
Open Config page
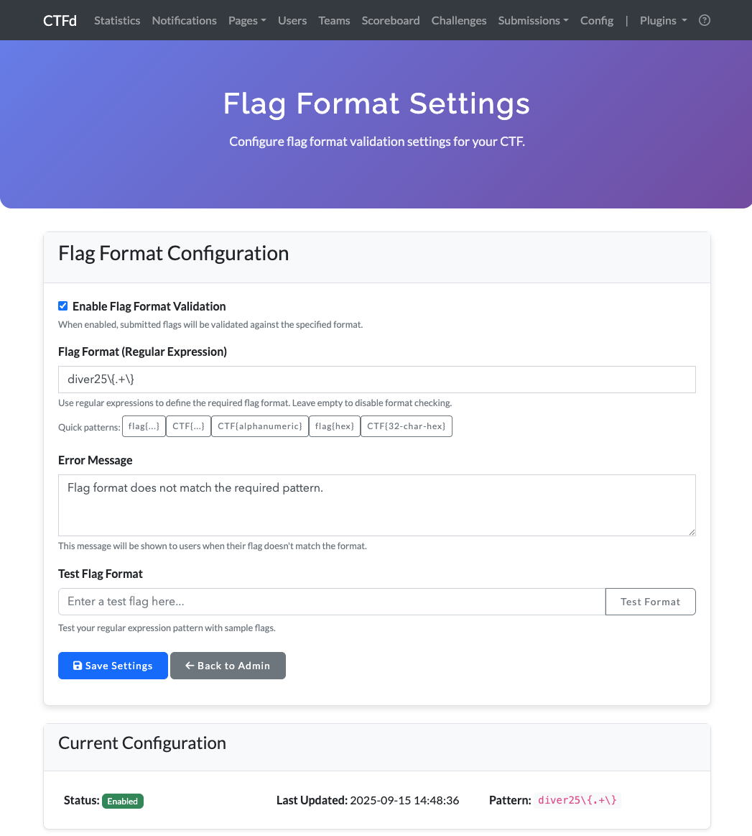pyautogui.click(x=596, y=20)
